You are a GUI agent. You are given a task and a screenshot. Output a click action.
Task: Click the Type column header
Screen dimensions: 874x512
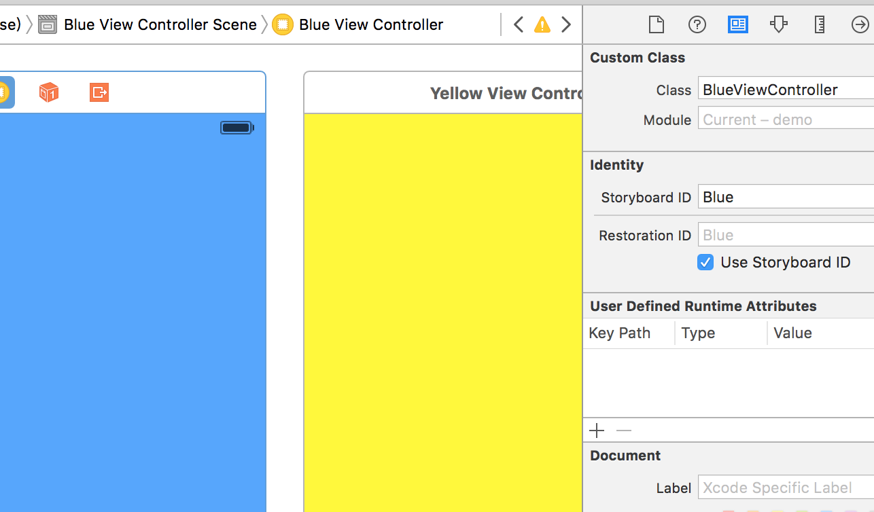(x=721, y=333)
